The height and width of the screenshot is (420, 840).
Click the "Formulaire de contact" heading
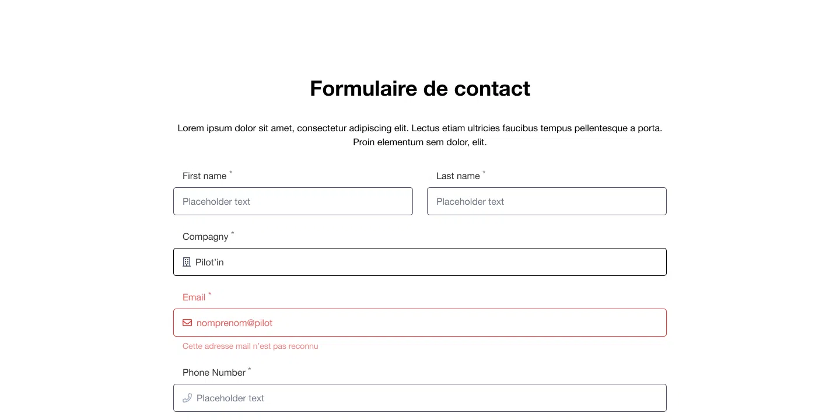[x=420, y=89]
